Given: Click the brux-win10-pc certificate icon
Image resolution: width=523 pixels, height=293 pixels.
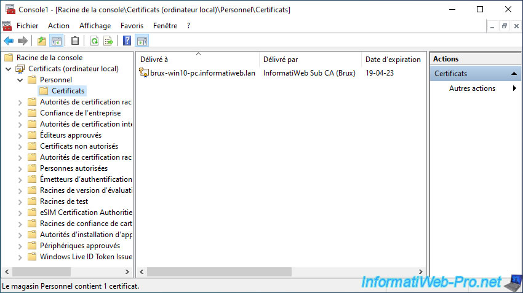Looking at the screenshot, I should pos(144,72).
